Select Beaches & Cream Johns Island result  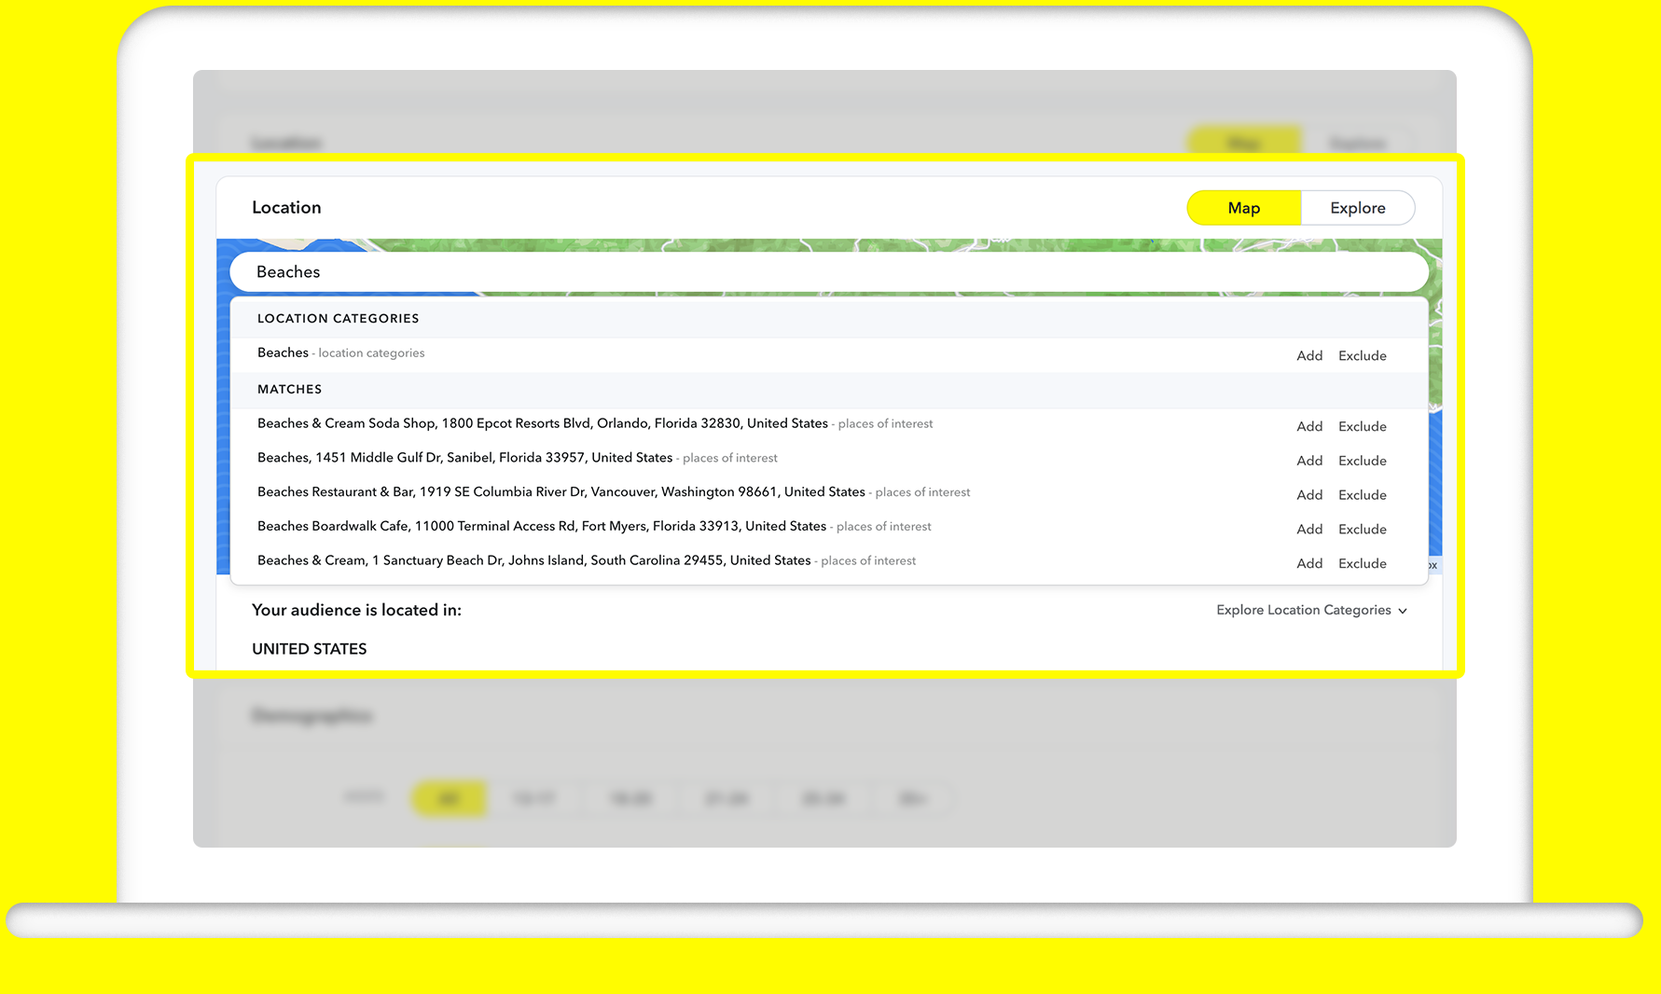point(829,561)
